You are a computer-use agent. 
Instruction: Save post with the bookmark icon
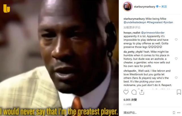(x=179, y=92)
